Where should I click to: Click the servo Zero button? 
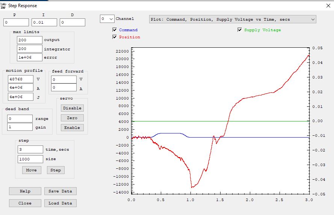pos(72,118)
